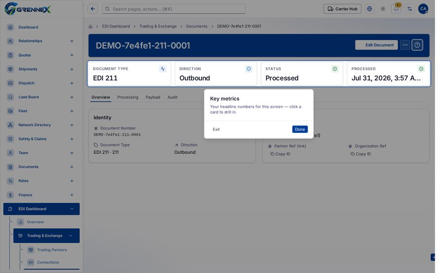Copy the Partner Ref ID
438x273 pixels.
pos(280,154)
